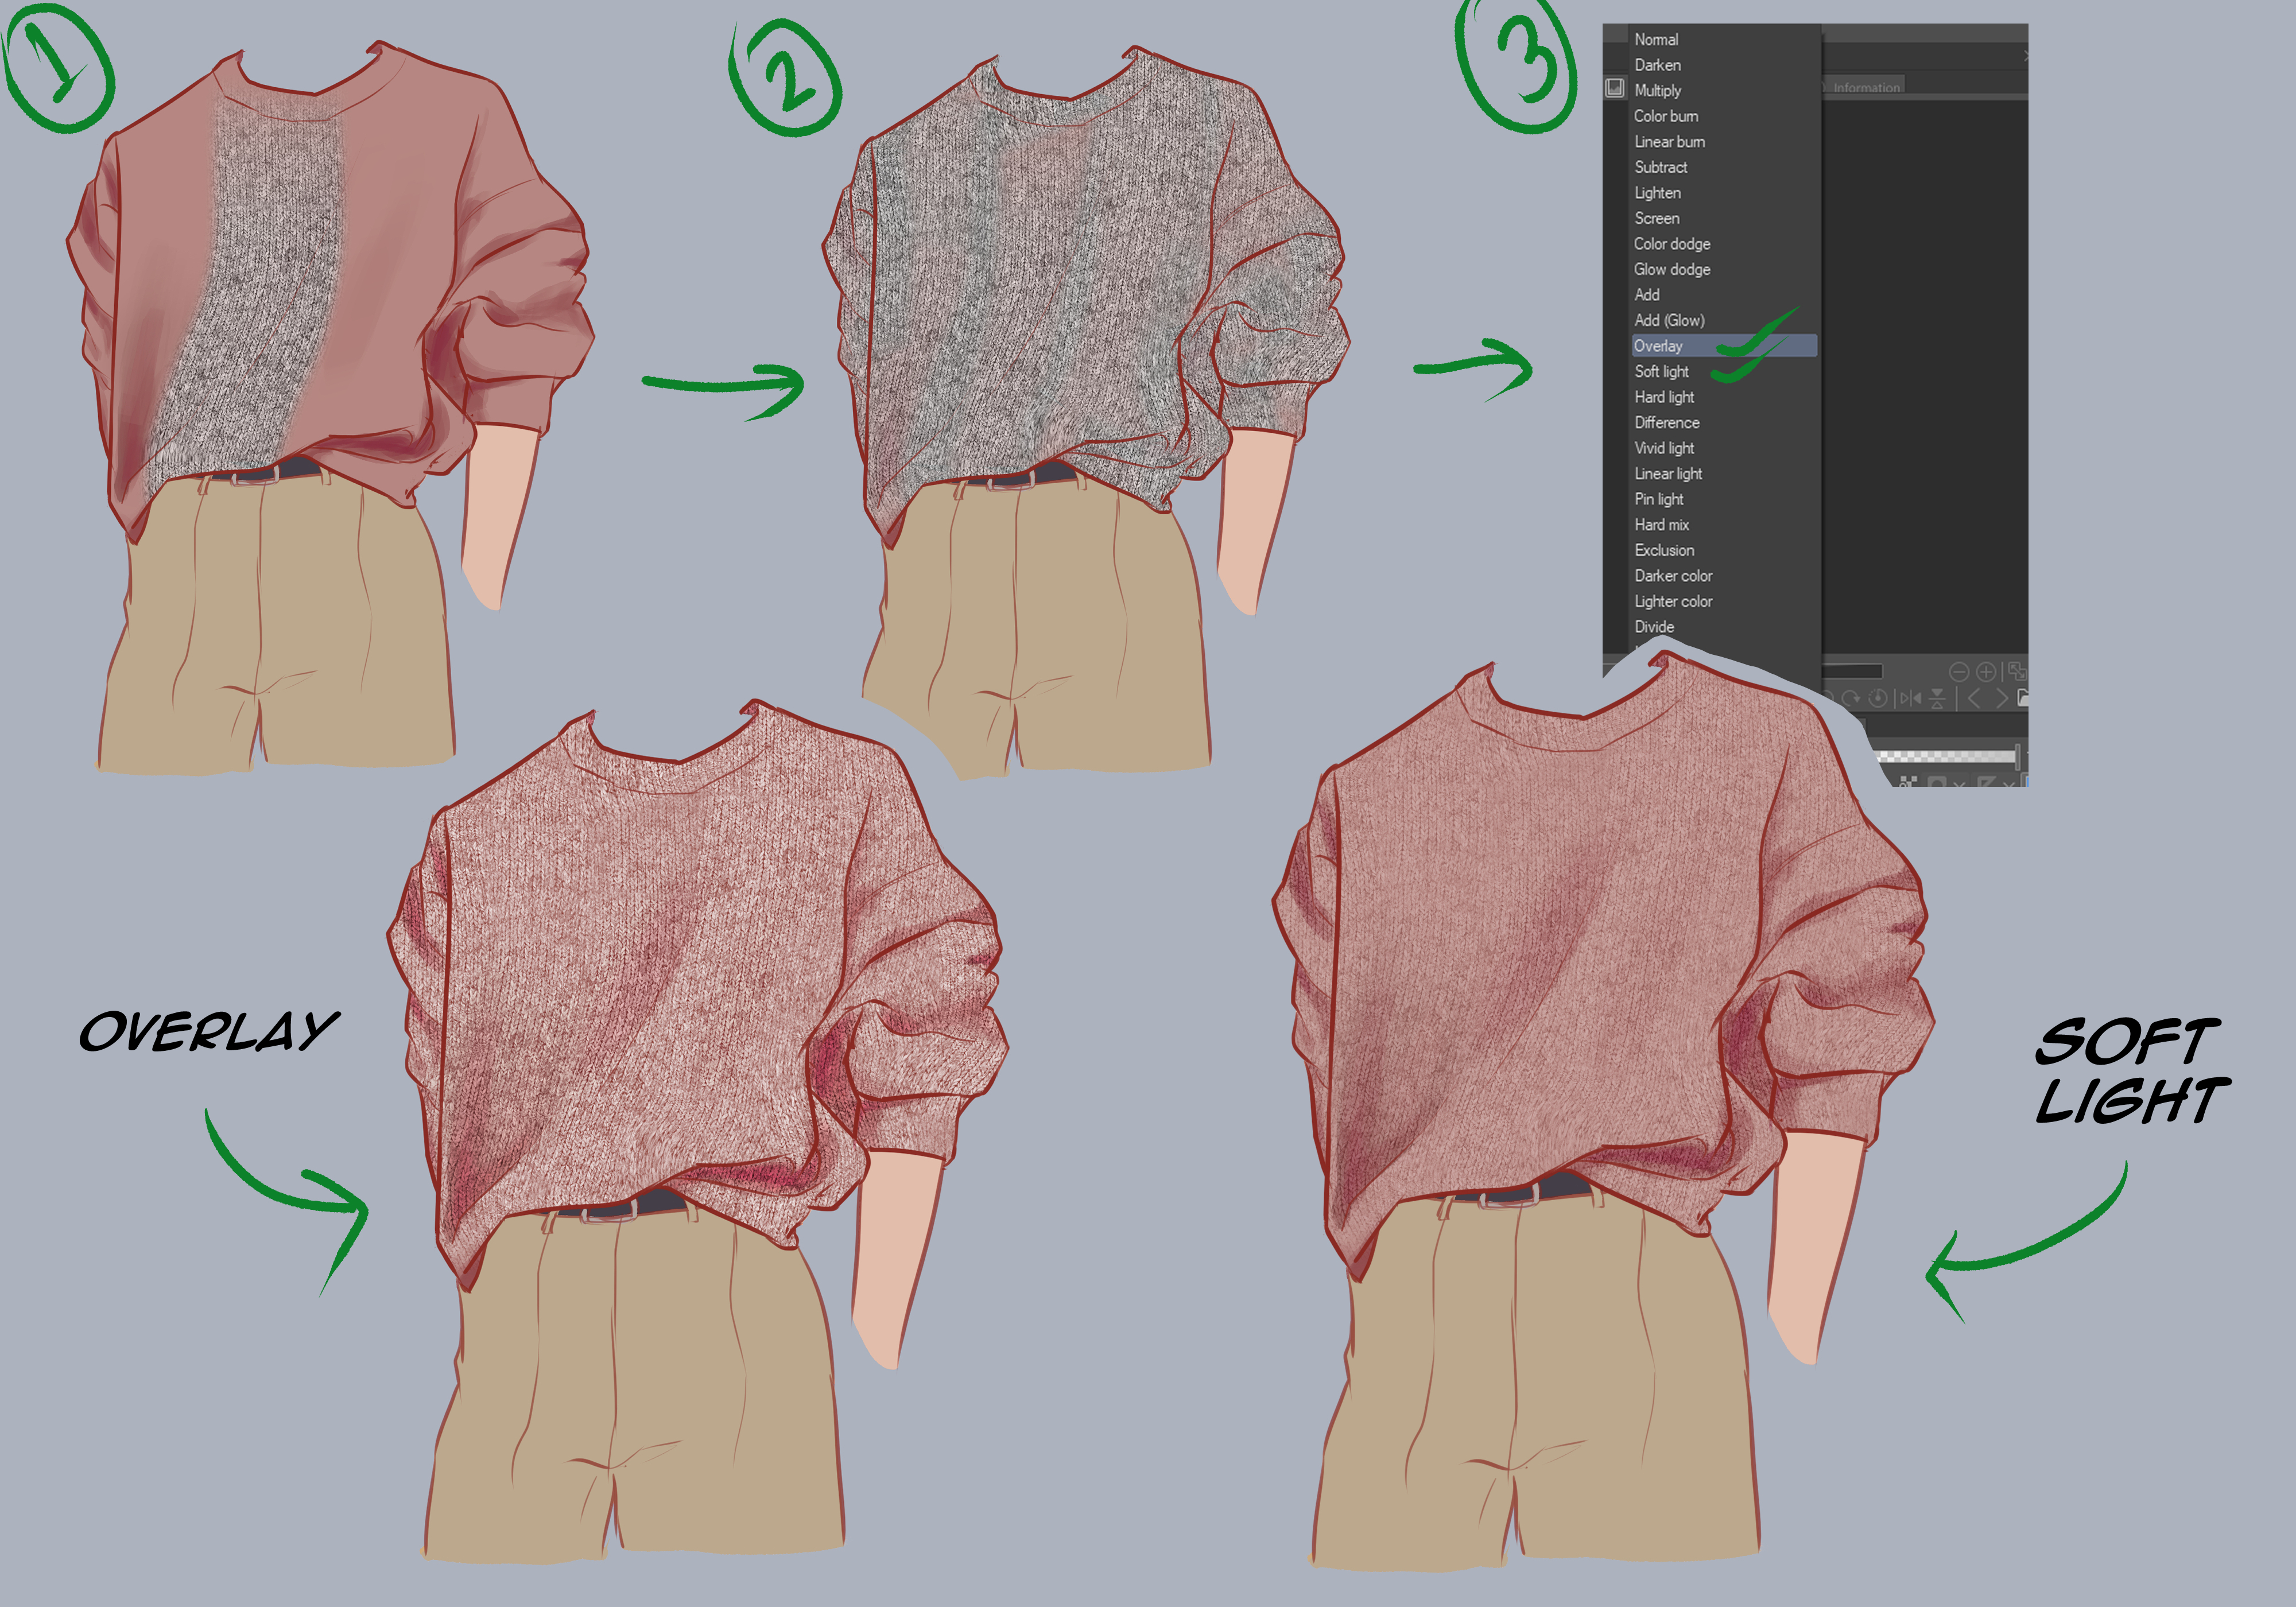Click the Navigator zoom out icon

pos(1959,672)
